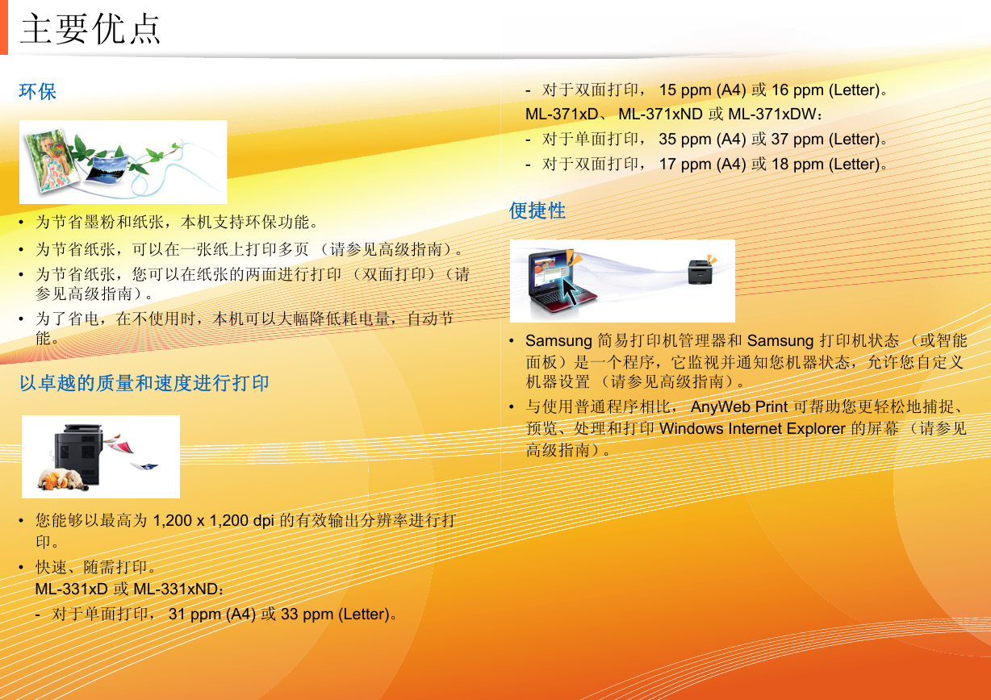
Task: Click the 1,200 x 1,200 dpi resolution line
Action: (x=245, y=530)
